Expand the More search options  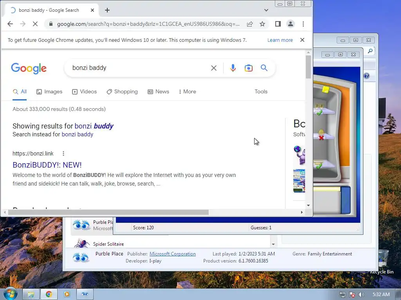pos(188,91)
